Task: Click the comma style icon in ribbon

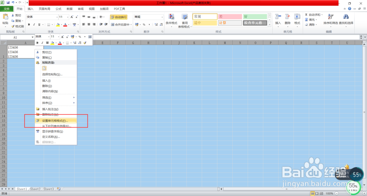Action: (x=149, y=24)
